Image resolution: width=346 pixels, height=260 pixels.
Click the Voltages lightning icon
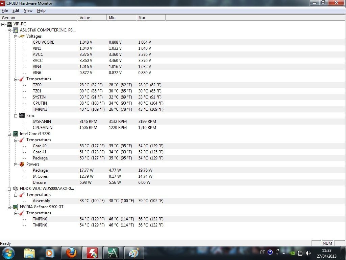tap(22, 36)
